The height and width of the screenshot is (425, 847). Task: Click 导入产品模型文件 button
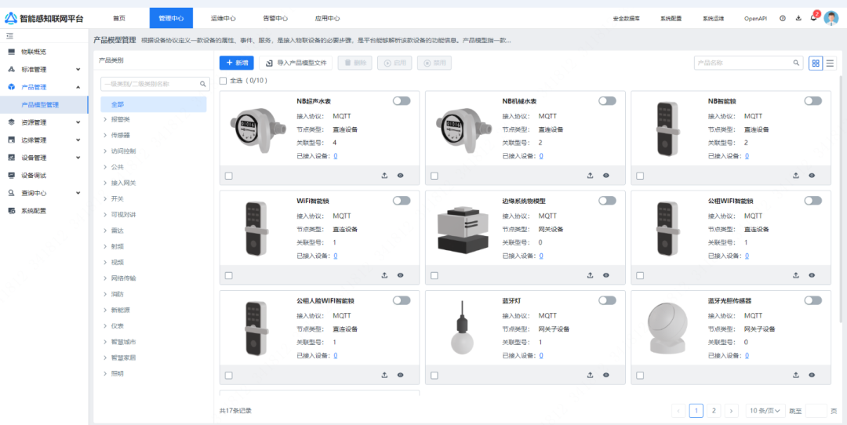(296, 63)
